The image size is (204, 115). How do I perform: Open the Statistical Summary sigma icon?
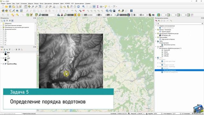click(x=98, y=7)
